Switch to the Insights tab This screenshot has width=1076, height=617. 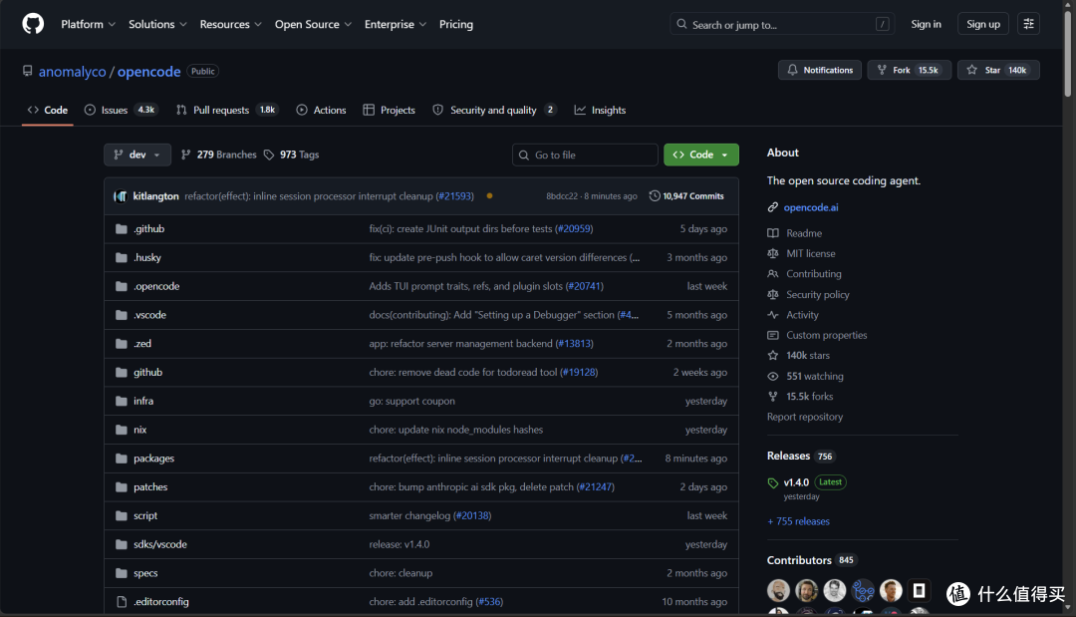point(601,110)
